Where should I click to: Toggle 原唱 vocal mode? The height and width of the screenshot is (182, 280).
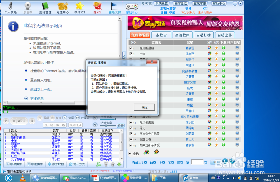click(x=49, y=125)
